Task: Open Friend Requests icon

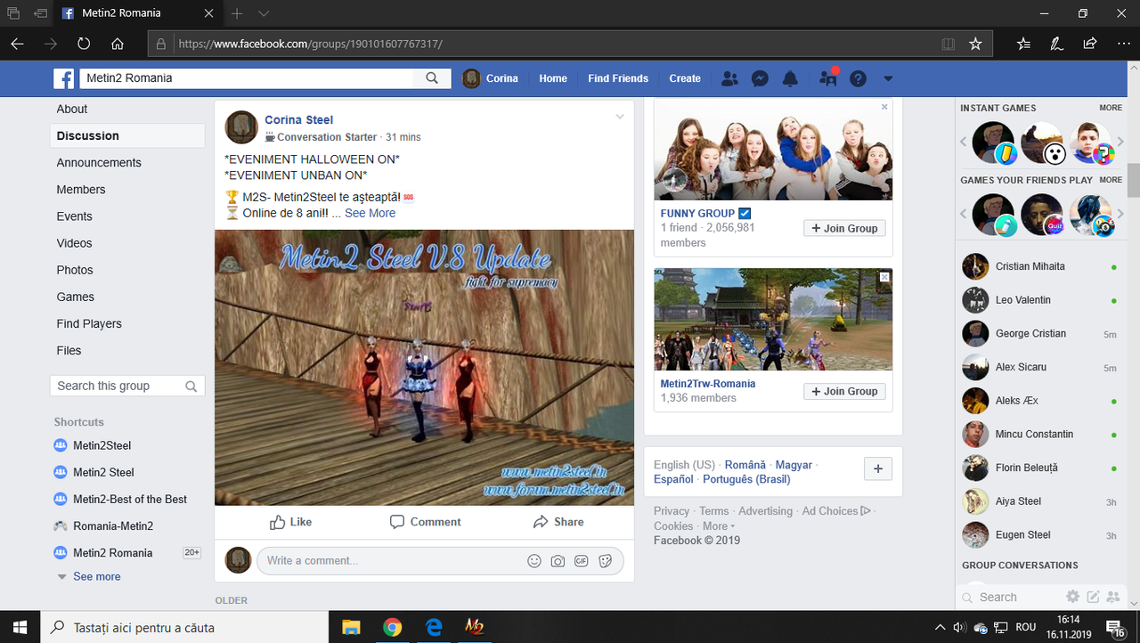Action: pos(729,78)
